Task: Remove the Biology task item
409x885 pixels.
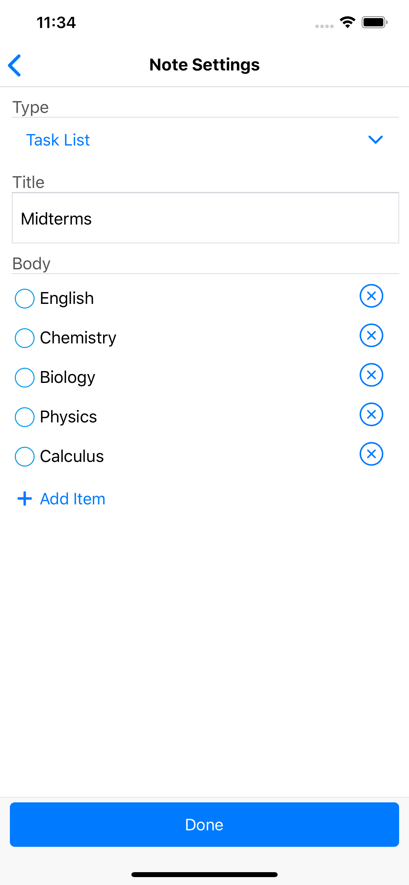Action: pyautogui.click(x=371, y=375)
